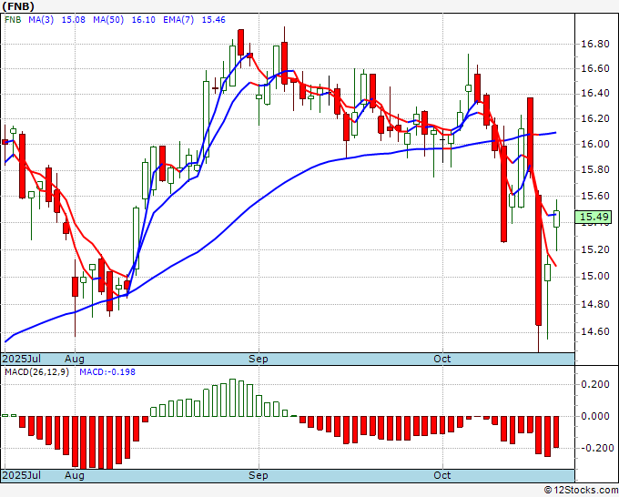Click the 16.40 price axis label

(595, 94)
